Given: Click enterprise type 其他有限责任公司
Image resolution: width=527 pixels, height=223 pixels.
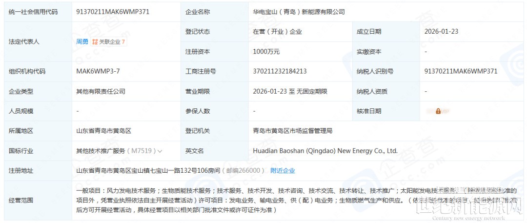Looking at the screenshot, I should (x=101, y=91).
